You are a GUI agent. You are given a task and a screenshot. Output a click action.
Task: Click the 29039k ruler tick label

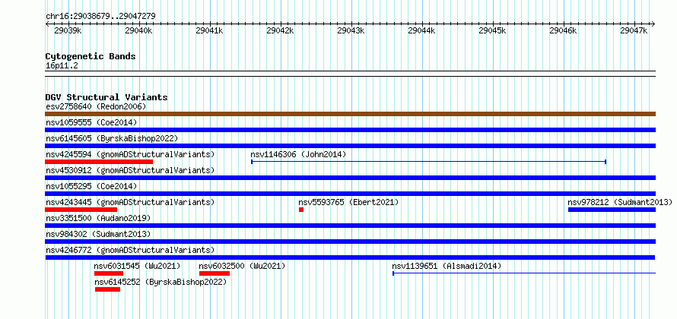pyautogui.click(x=68, y=30)
